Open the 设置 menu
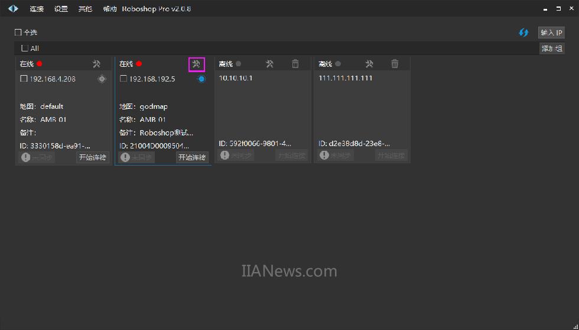The height and width of the screenshot is (330, 579). click(x=61, y=9)
